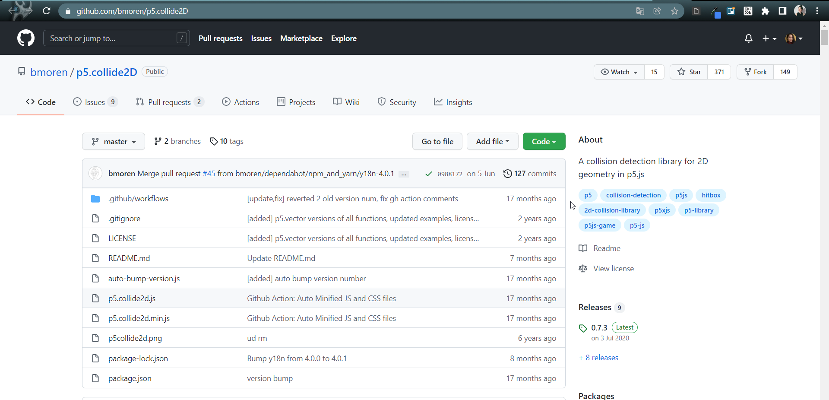Open the View license link
This screenshot has width=829, height=400.
[614, 269]
